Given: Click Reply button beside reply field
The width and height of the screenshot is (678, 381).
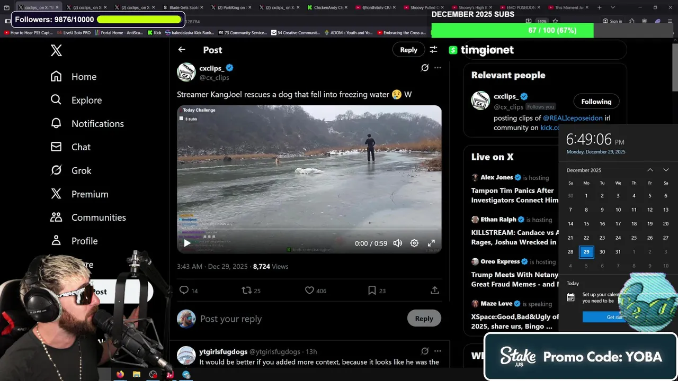Looking at the screenshot, I should (424, 319).
